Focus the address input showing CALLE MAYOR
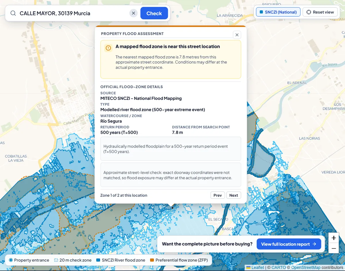345x271 pixels. click(x=73, y=13)
